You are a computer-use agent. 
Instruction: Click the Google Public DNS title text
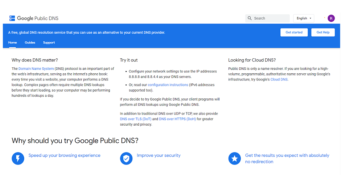pyautogui.click(x=38, y=18)
